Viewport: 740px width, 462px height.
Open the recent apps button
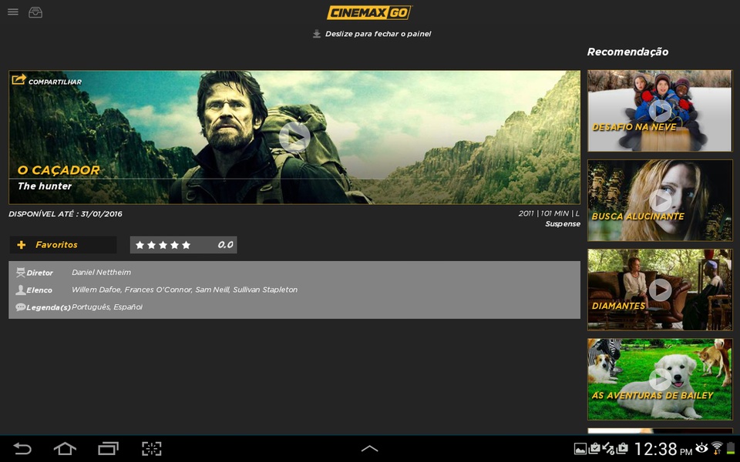point(108,448)
